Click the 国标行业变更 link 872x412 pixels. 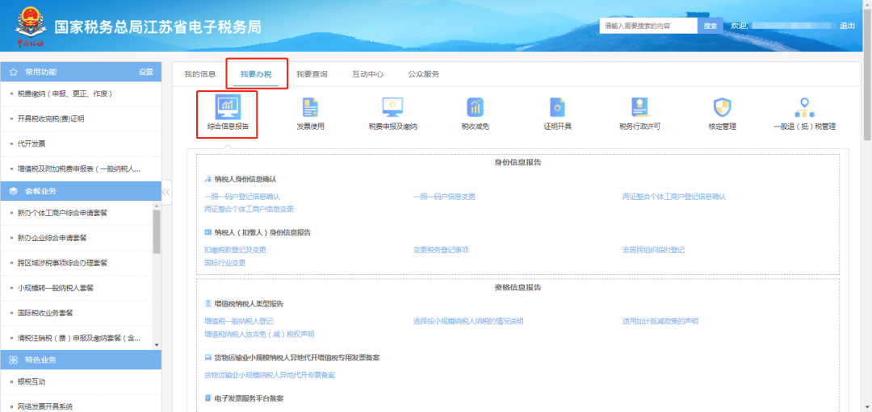pos(224,263)
